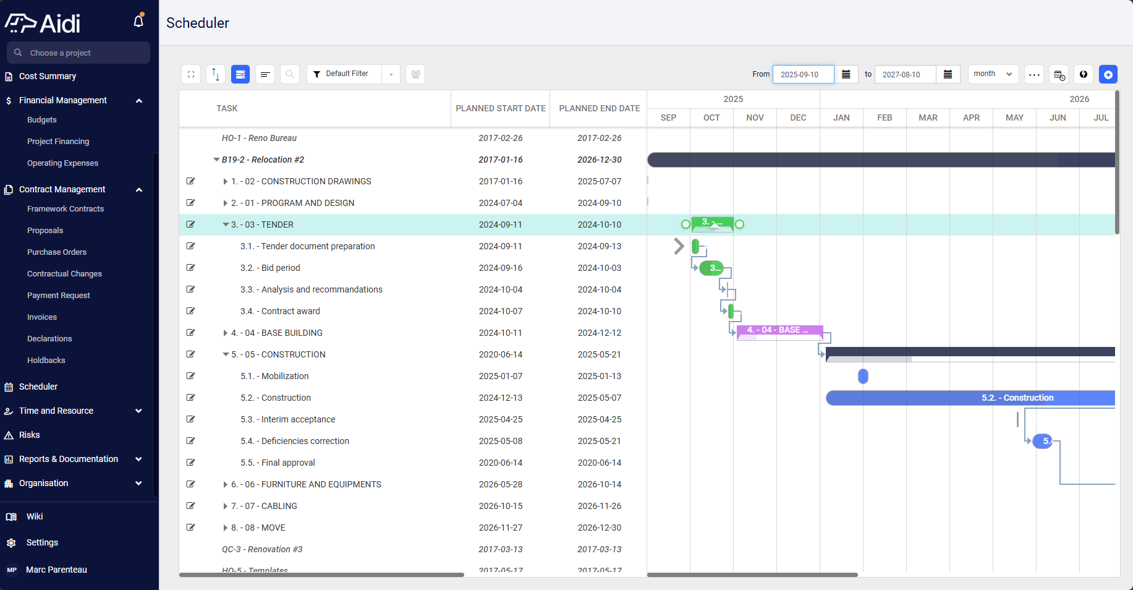Collapse the B19-2 - Relocation #2 project
This screenshot has width=1133, height=590.
(x=216, y=160)
